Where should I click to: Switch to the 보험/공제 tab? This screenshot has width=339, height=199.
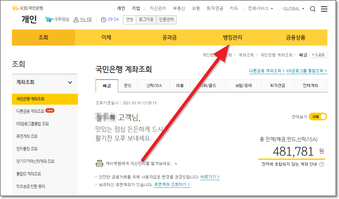point(244,86)
